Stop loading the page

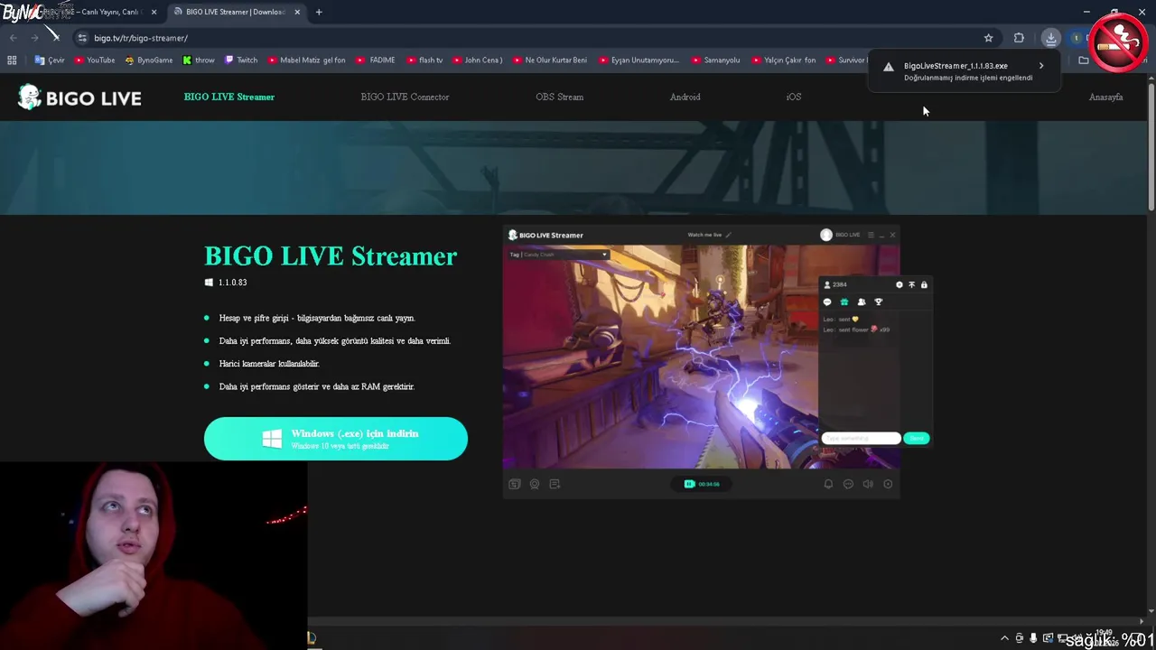click(56, 38)
